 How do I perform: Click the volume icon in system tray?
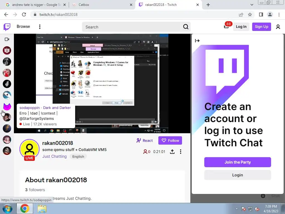pos(257,209)
